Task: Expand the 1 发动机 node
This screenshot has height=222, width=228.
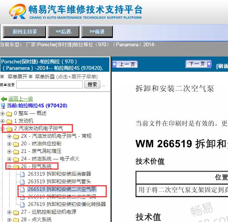Action: point(2,121)
